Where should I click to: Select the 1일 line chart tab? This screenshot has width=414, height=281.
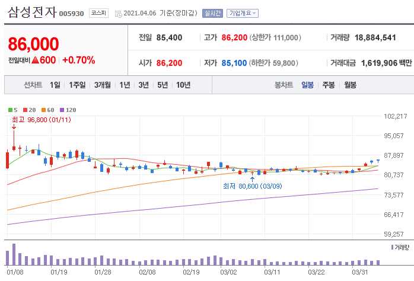click(x=55, y=85)
